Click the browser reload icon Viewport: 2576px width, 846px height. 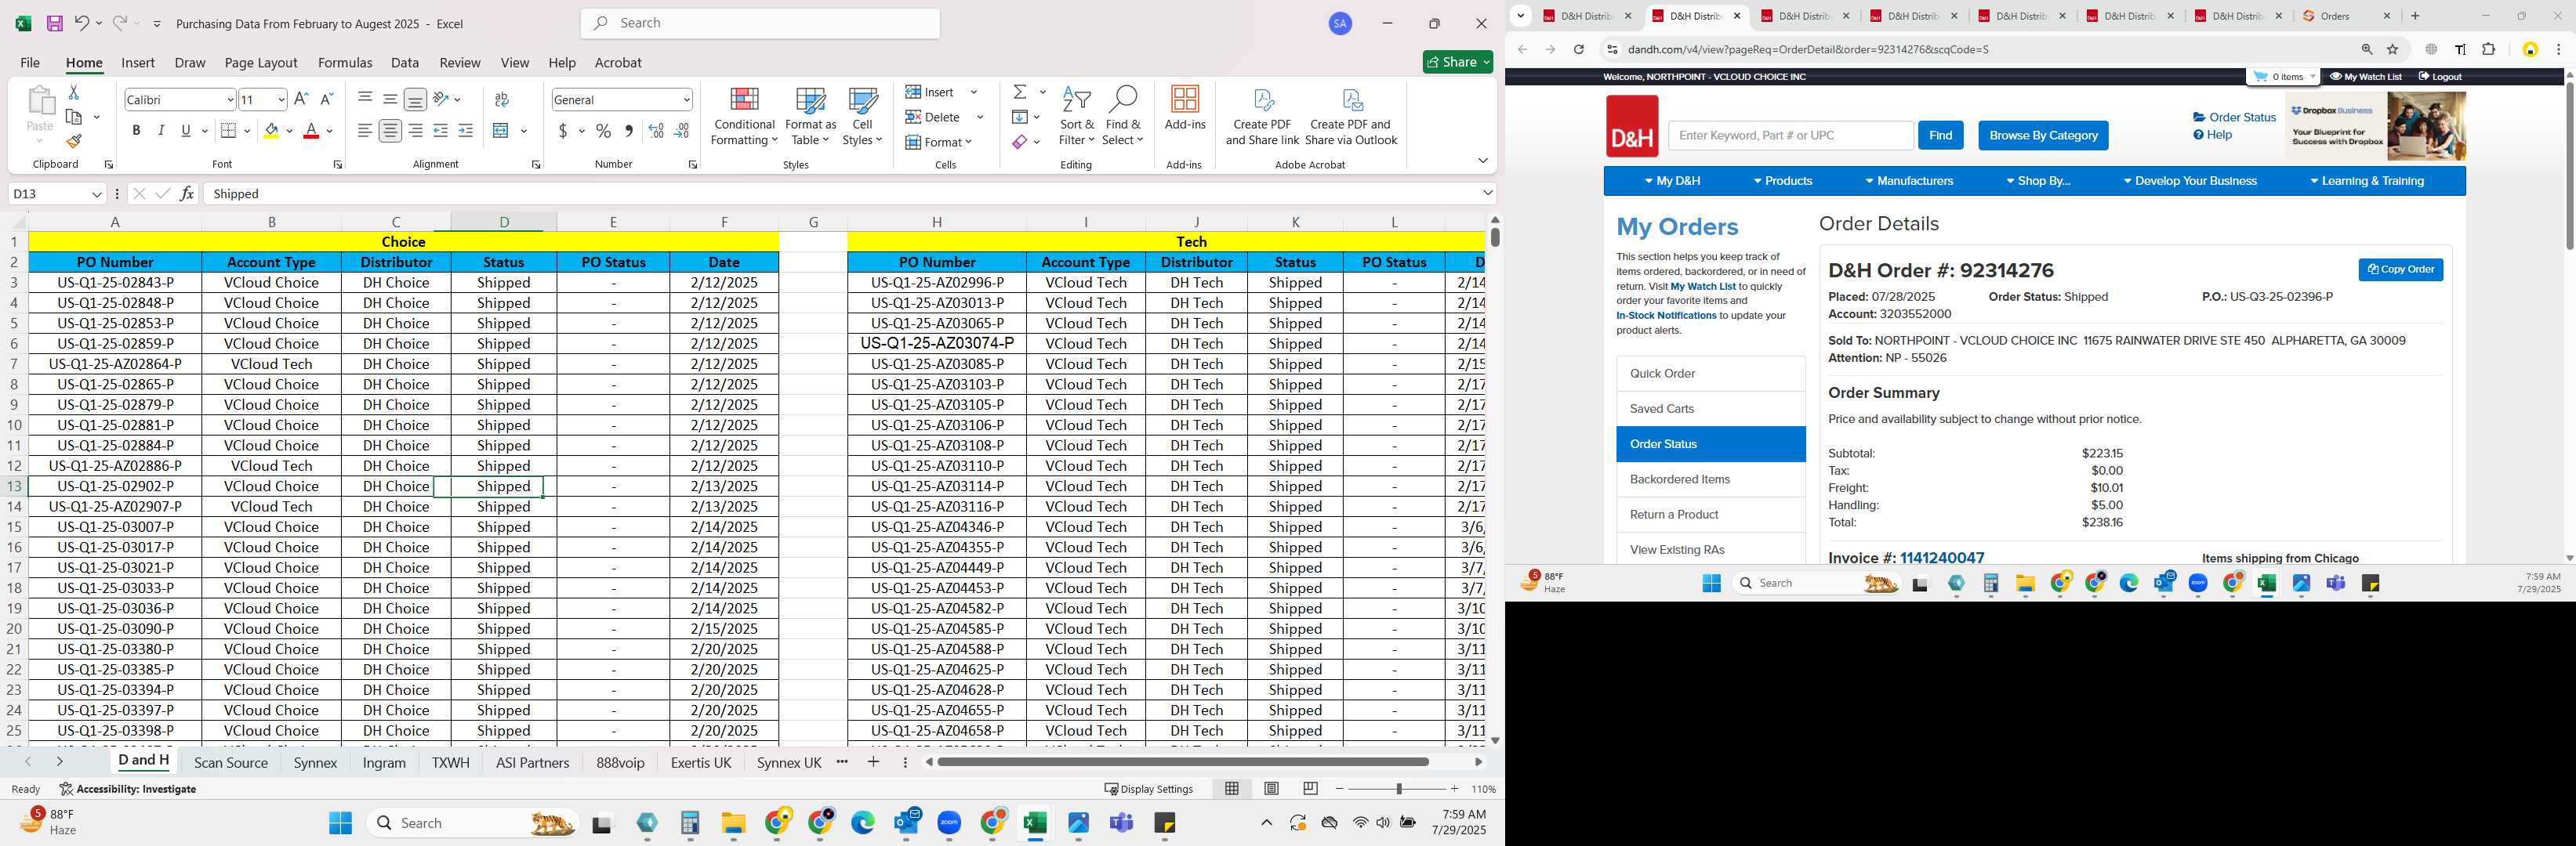click(x=1578, y=49)
